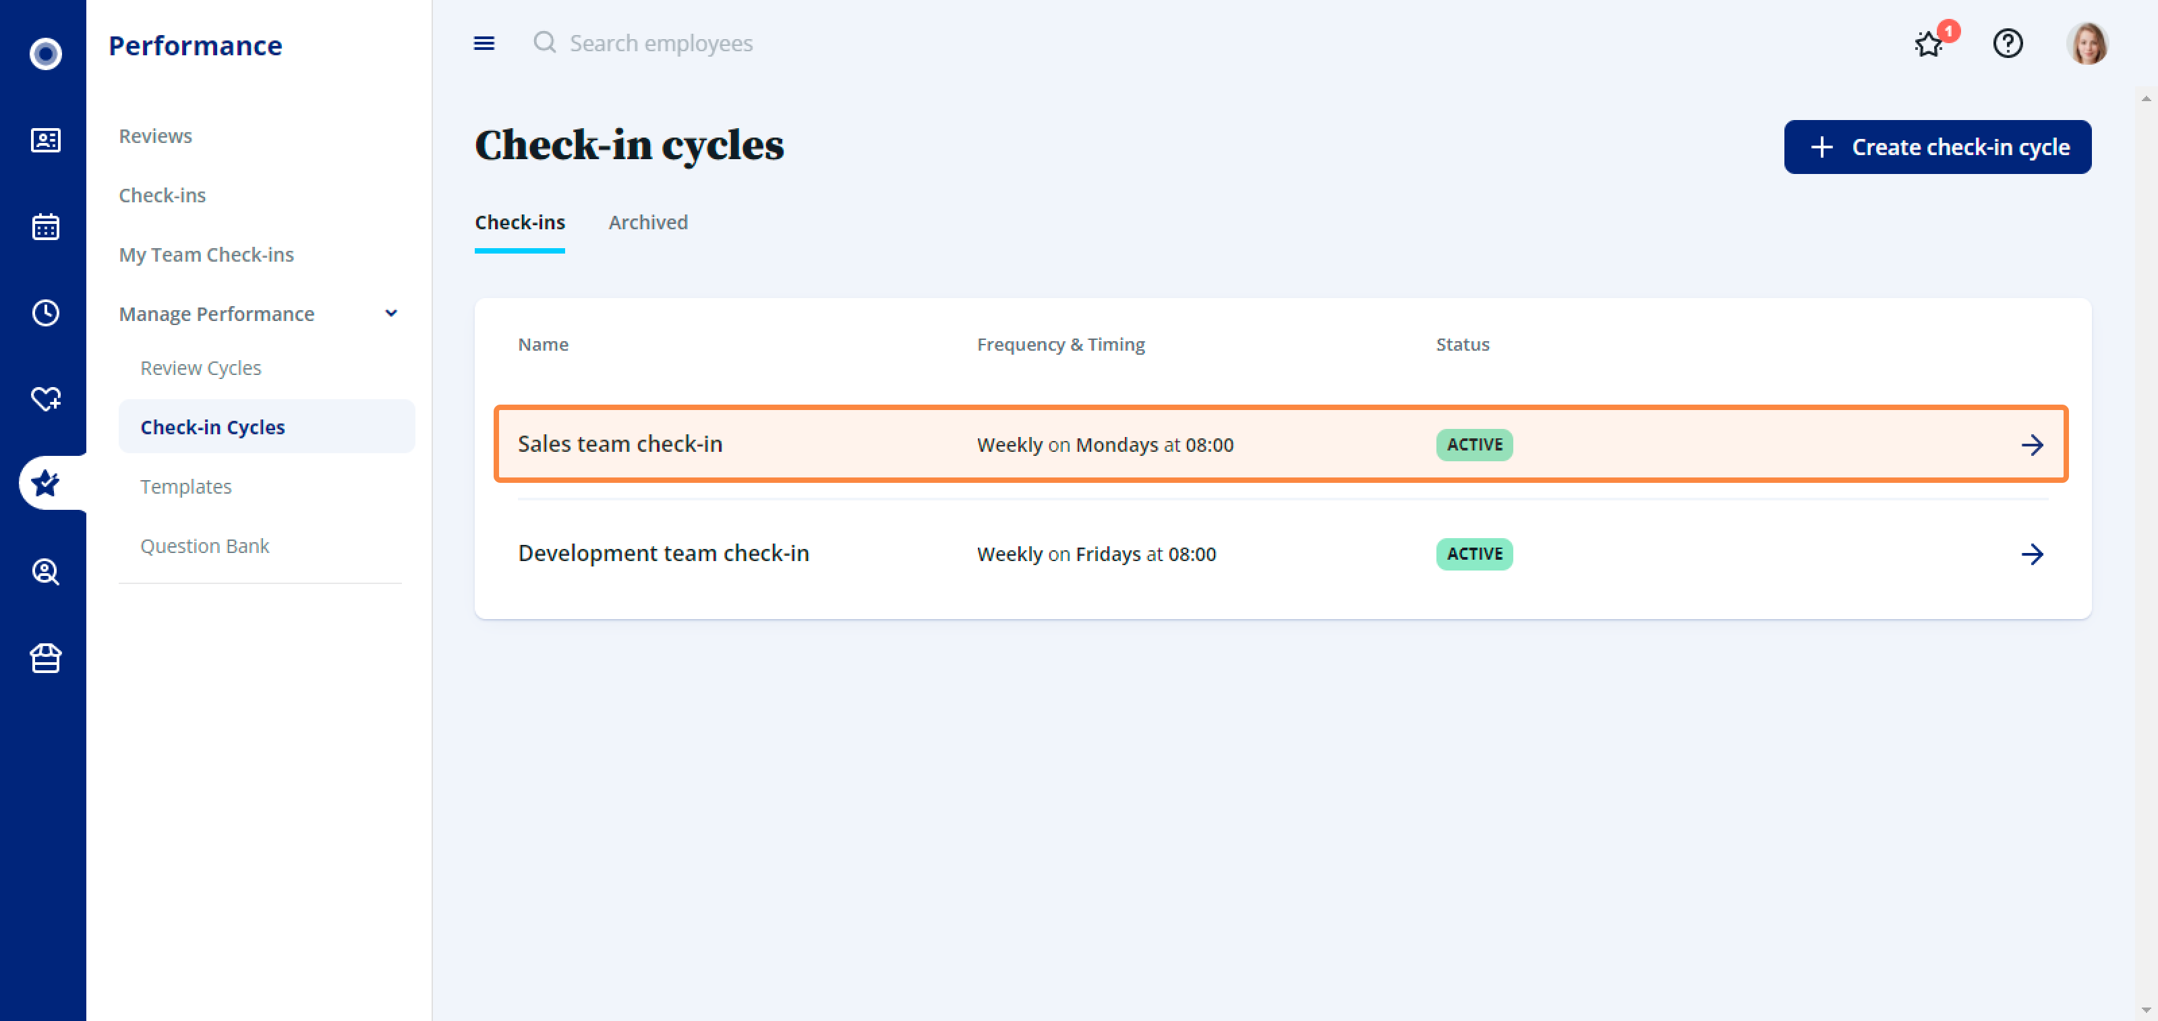Open the recruiting person-search sidebar icon
Image resolution: width=2158 pixels, height=1021 pixels.
coord(45,571)
